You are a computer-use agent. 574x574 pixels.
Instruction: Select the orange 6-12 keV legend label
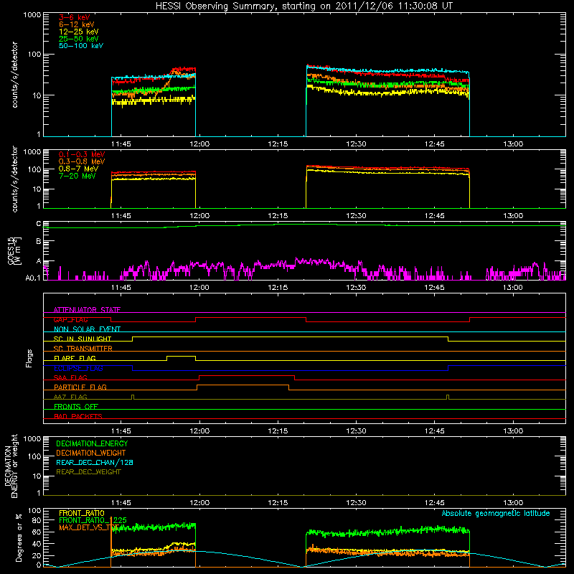coord(77,24)
